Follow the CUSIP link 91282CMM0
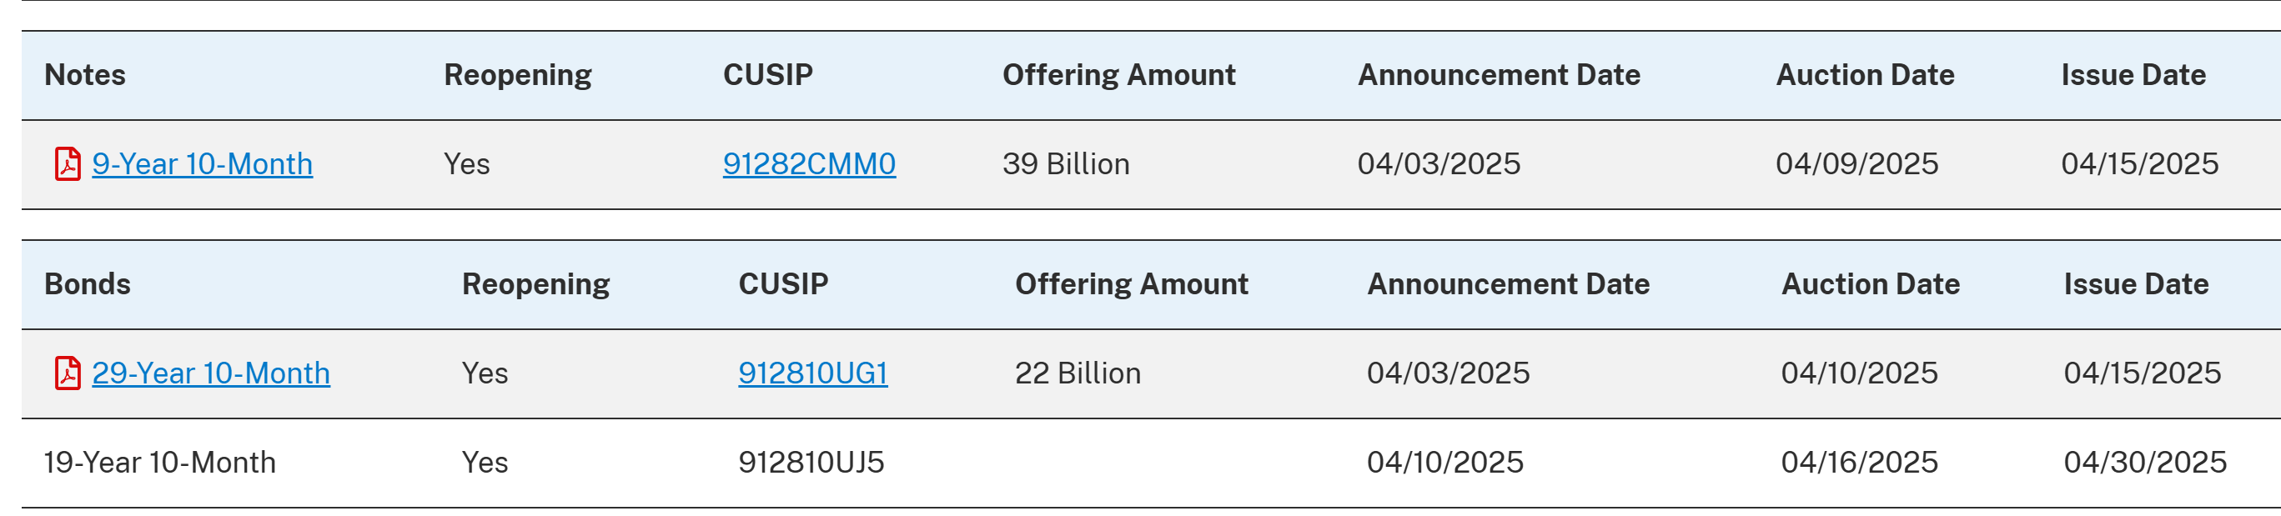 coord(808,163)
